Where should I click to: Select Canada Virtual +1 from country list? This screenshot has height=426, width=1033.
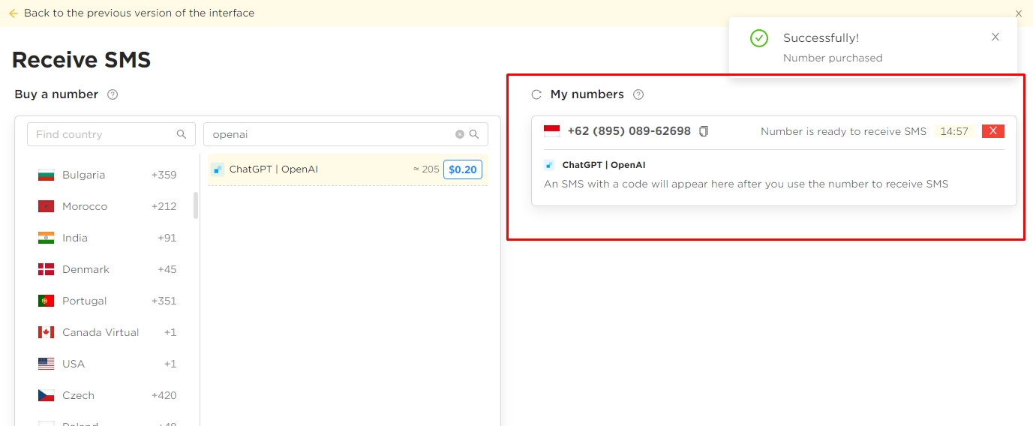107,332
